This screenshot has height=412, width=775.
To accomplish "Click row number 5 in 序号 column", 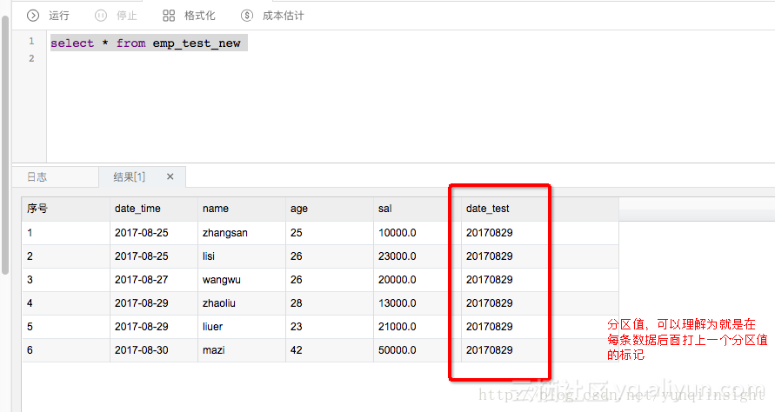I will coord(66,327).
